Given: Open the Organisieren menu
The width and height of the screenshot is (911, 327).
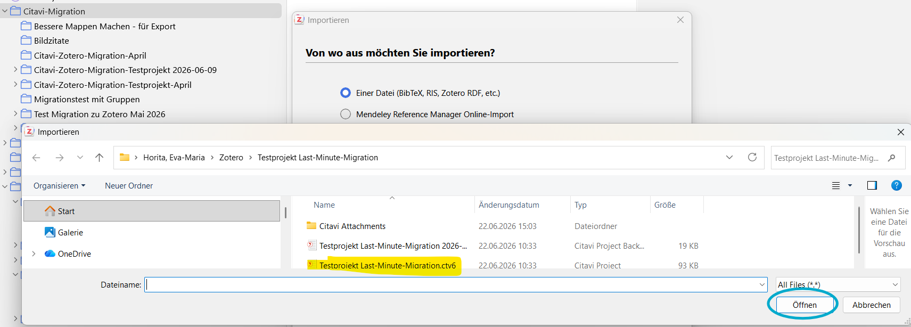Looking at the screenshot, I should (59, 186).
